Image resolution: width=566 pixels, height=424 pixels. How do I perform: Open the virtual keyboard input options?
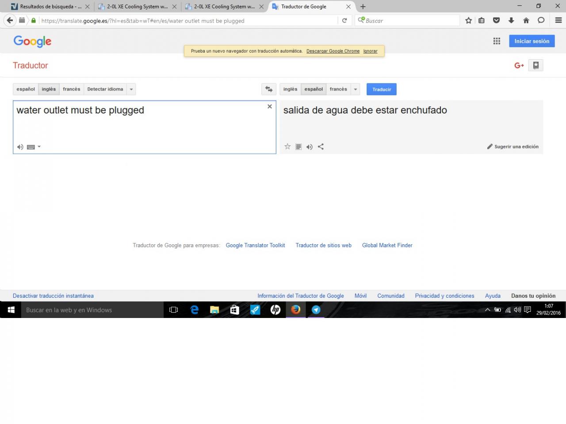(x=34, y=147)
